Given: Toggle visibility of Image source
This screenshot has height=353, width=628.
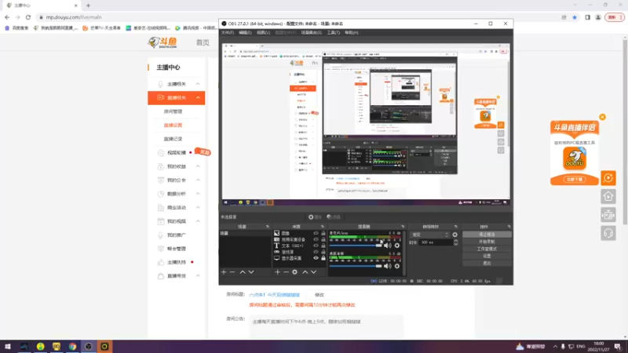Looking at the screenshot, I should click(x=316, y=233).
